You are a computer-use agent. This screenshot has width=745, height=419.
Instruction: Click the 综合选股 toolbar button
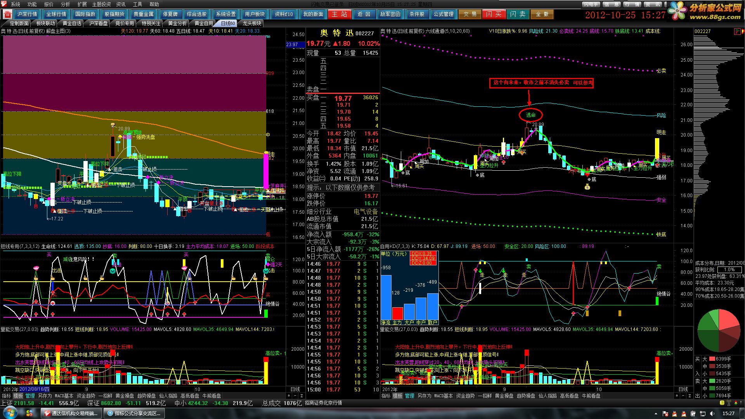197,14
